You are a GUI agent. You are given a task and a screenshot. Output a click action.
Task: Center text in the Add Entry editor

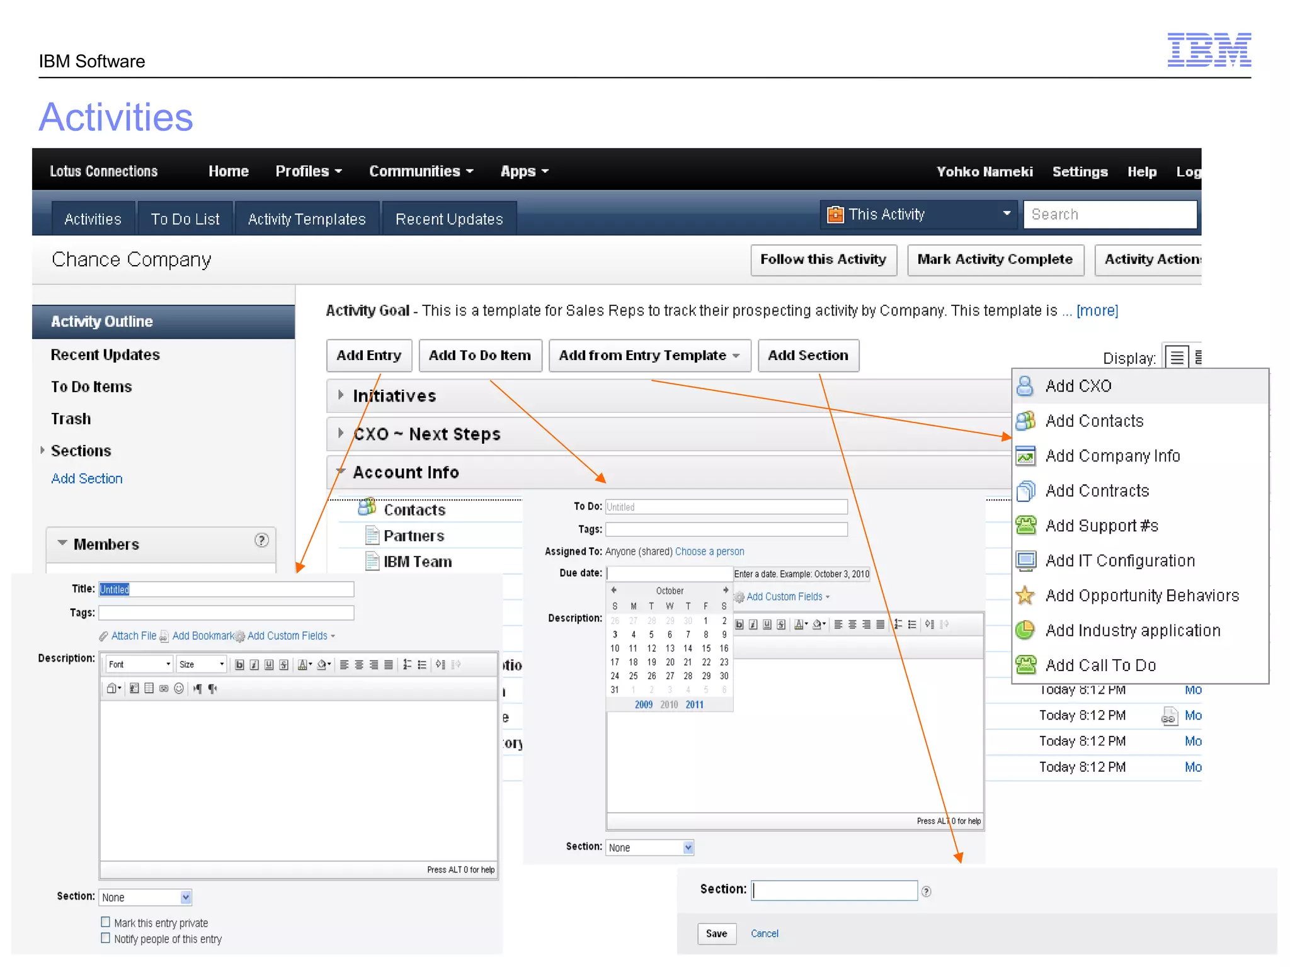pyautogui.click(x=358, y=665)
